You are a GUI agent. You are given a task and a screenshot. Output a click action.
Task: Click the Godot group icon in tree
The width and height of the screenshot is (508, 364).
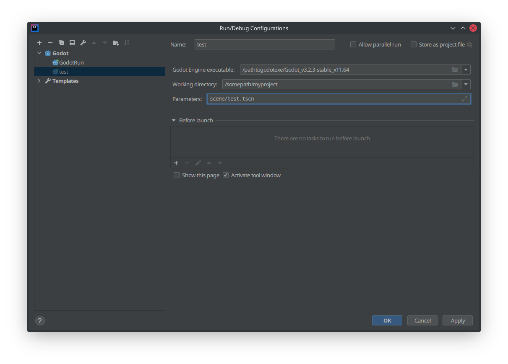[x=48, y=53]
